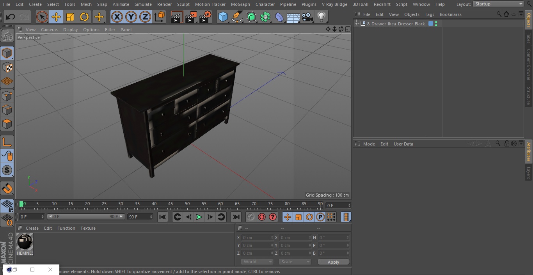Screen dimensions: 533x275
Task: Render to Picture Viewer
Action: click(x=191, y=17)
